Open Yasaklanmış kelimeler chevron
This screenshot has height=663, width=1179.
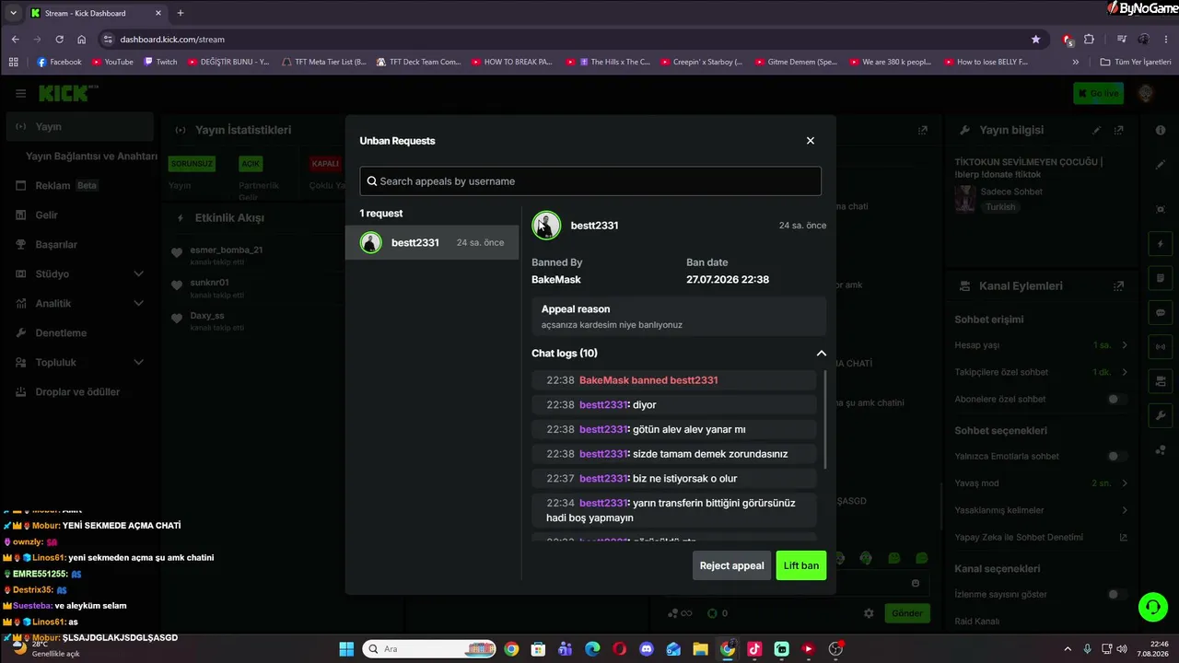tap(1125, 510)
